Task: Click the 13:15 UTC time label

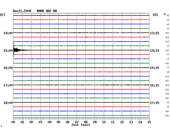Action: click(155, 33)
